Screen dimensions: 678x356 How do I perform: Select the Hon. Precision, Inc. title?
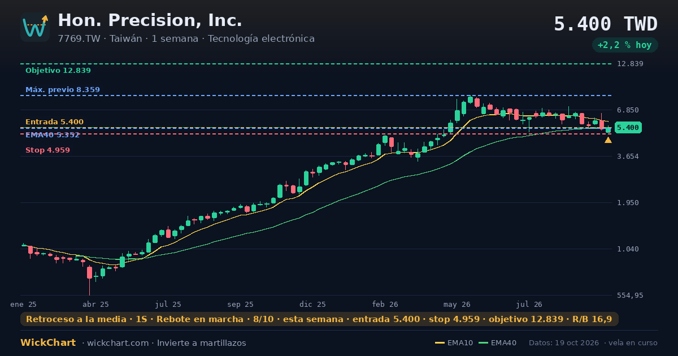(150, 20)
